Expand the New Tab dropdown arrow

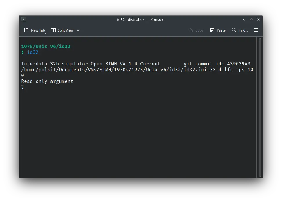point(46,33)
